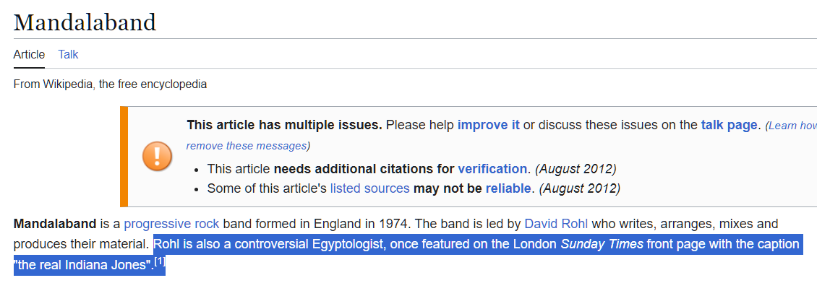Click "This article has multiple issues." heading

284,125
